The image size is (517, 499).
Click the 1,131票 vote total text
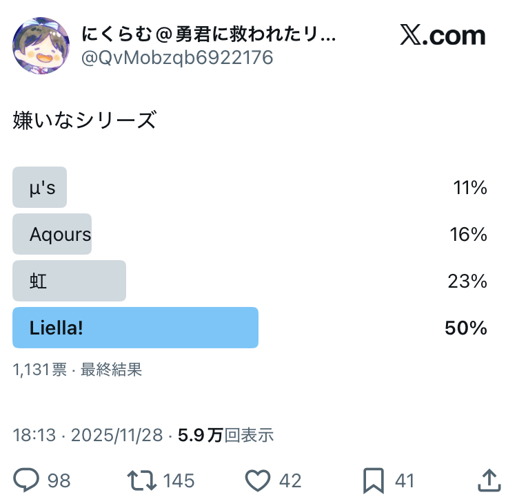(x=40, y=370)
